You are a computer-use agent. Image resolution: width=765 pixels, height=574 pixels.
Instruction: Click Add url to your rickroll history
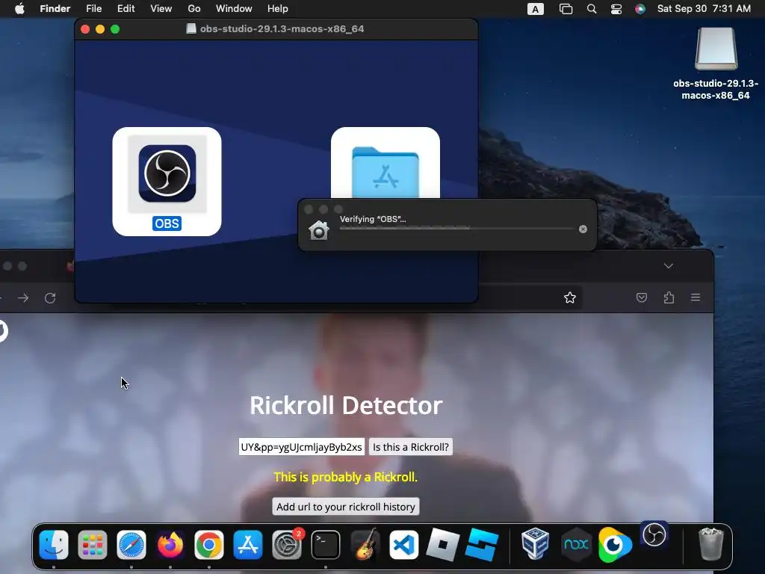pos(345,507)
